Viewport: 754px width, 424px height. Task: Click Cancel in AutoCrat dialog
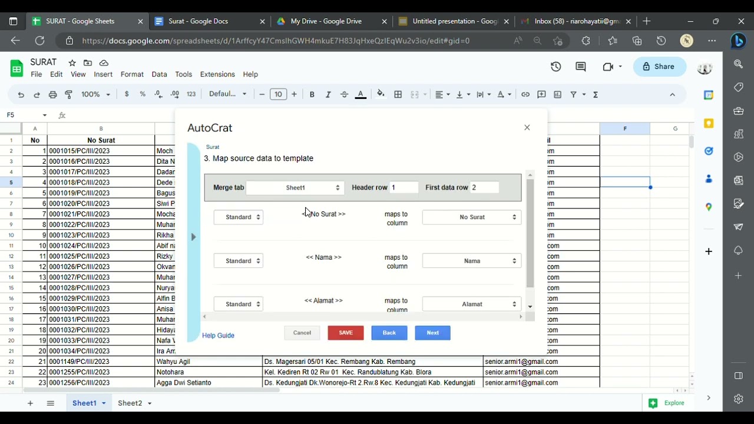point(302,333)
